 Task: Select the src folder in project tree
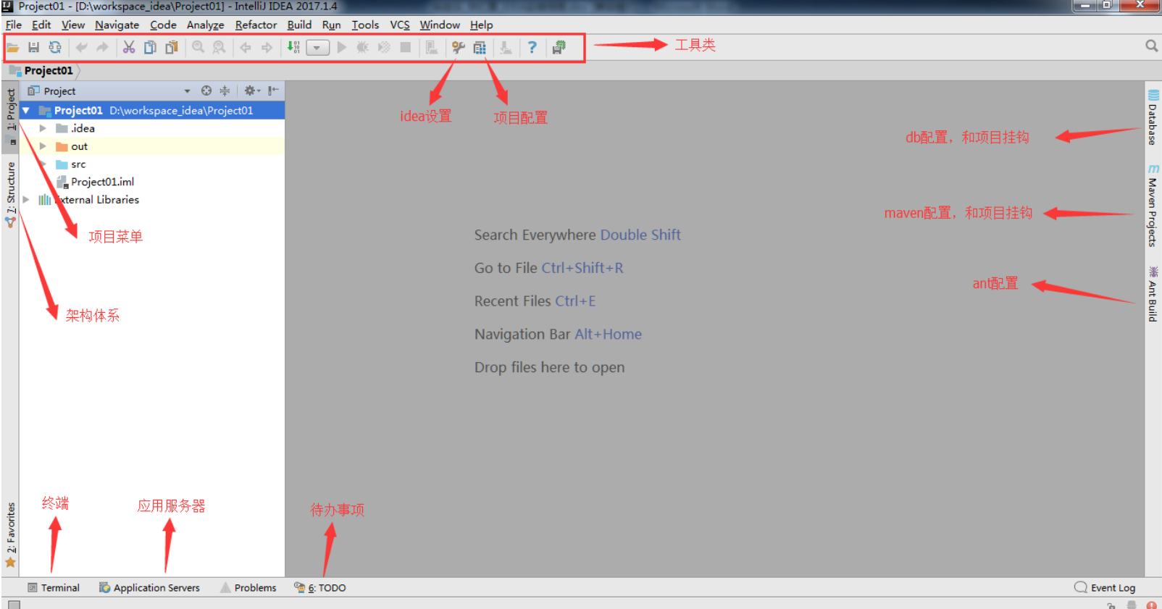click(x=71, y=164)
